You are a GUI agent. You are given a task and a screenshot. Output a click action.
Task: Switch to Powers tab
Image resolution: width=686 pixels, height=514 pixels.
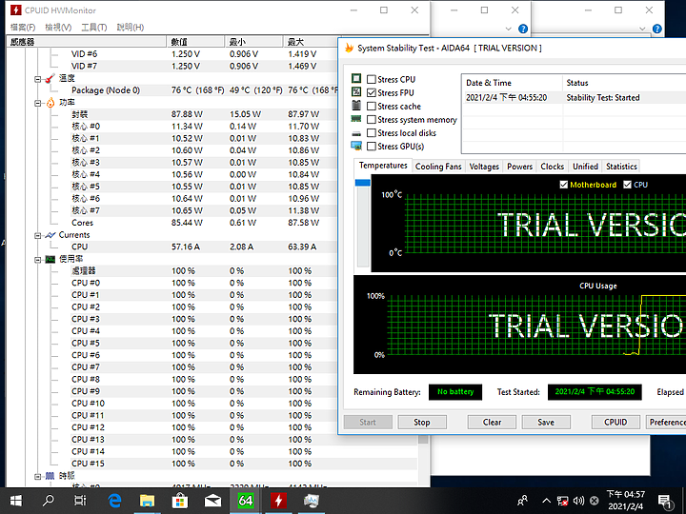(x=520, y=167)
